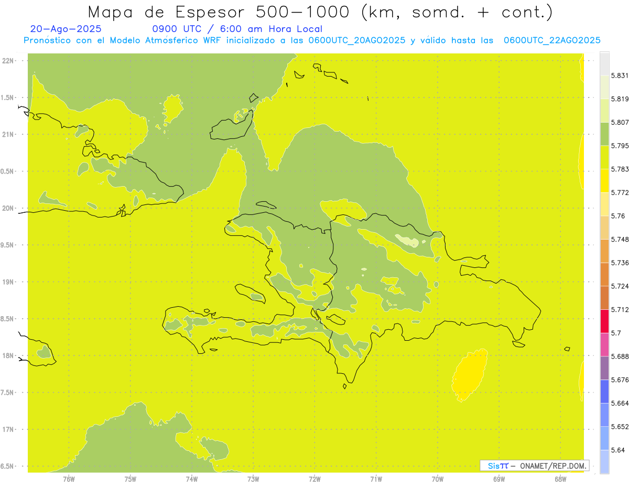Image resolution: width=629 pixels, height=486 pixels.
Task: Pick the orange legend swatch between 5.748 and 5.736
Action: [604, 251]
